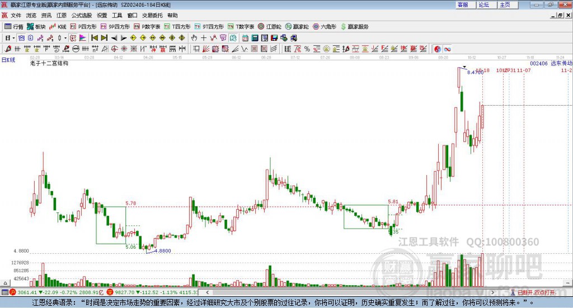
Task: Jump to last bar icon
Action: pyautogui.click(x=104, y=38)
